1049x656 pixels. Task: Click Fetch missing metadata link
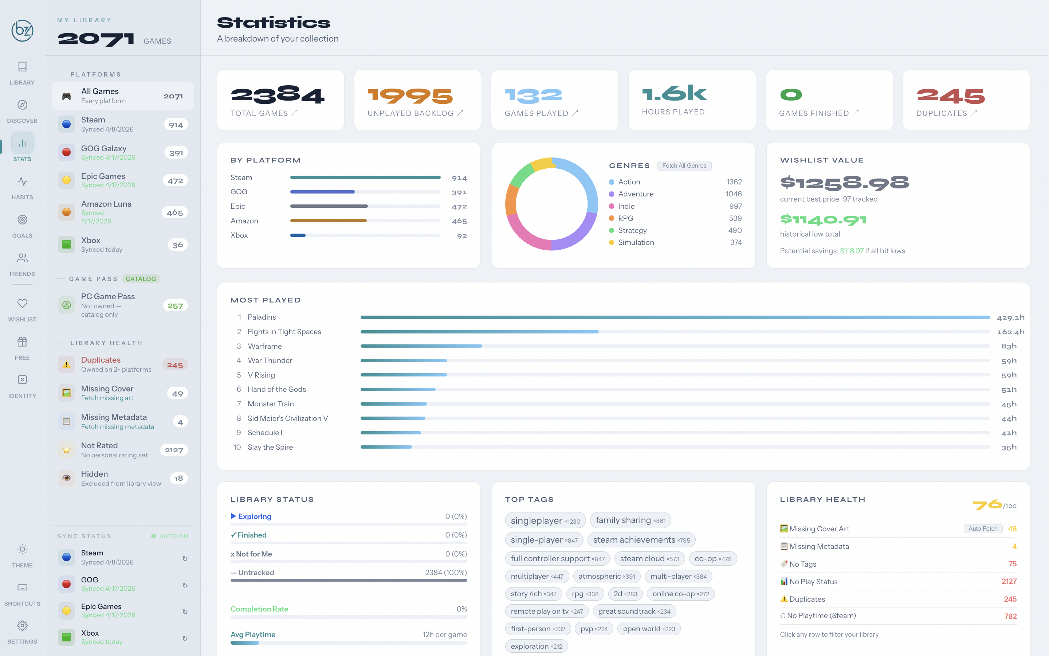(118, 427)
